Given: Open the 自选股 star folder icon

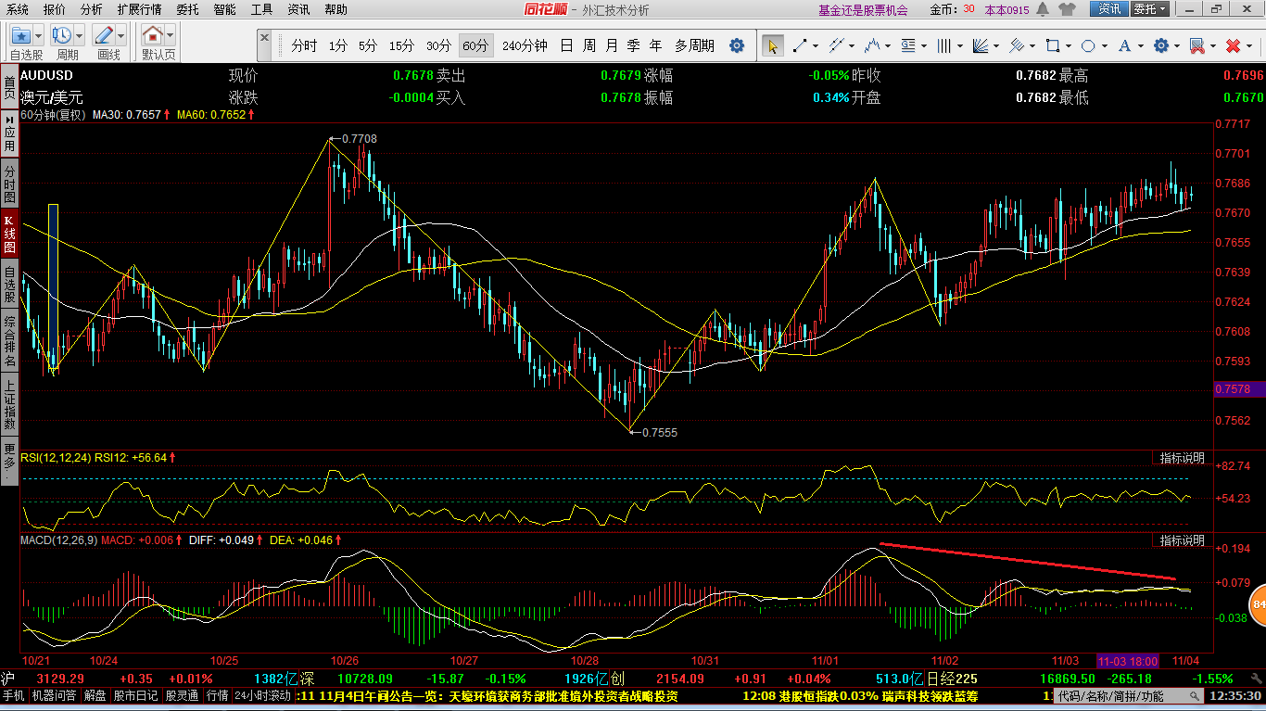Looking at the screenshot, I should pos(20,36).
